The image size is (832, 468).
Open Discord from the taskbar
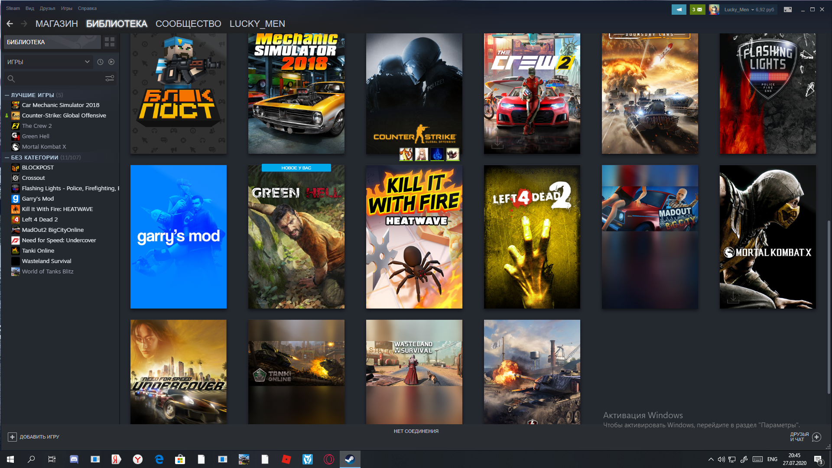pyautogui.click(x=74, y=459)
